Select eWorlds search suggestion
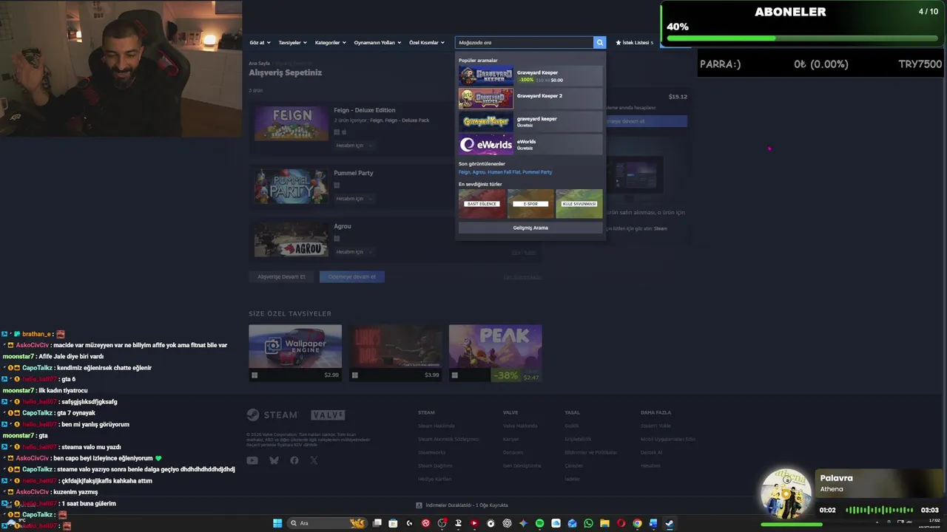Screen dimensions: 947x532 530,144
